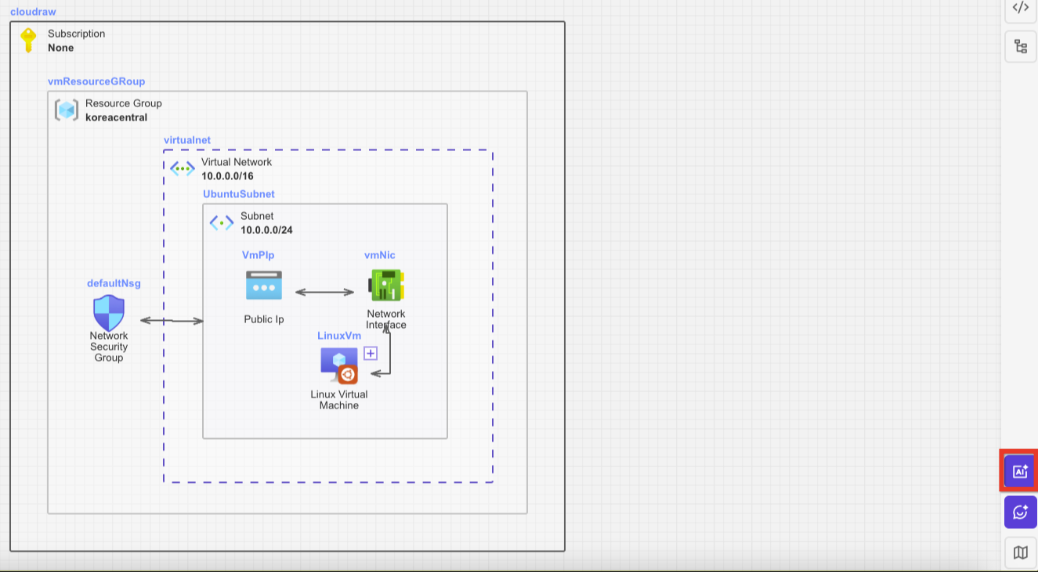Select the Network Interface icon
Viewport: 1038px width, 572px height.
[386, 285]
